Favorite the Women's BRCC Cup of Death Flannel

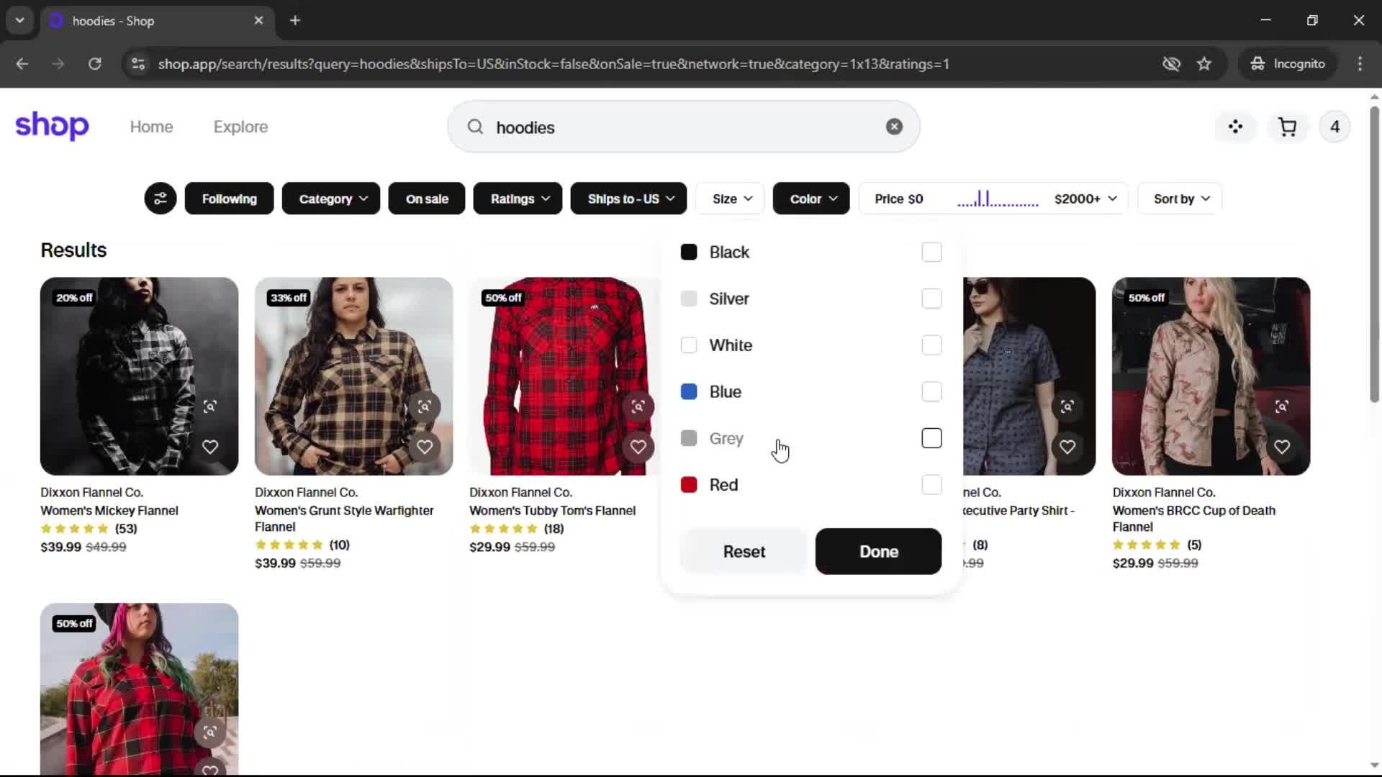pyautogui.click(x=1281, y=447)
